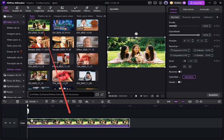Open the feedback message icon in title bar
This screenshot has height=140, width=224.
[155, 3]
